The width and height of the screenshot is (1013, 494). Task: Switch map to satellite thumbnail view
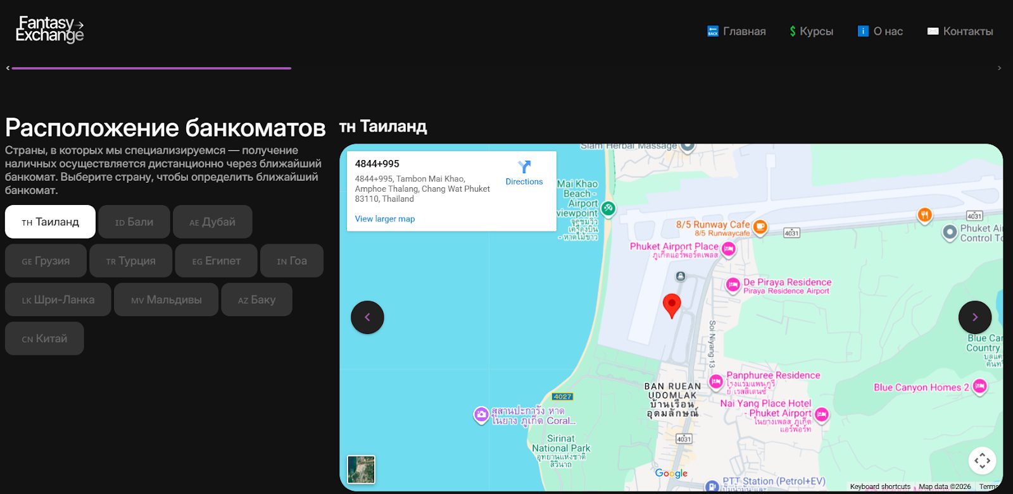pos(361,469)
